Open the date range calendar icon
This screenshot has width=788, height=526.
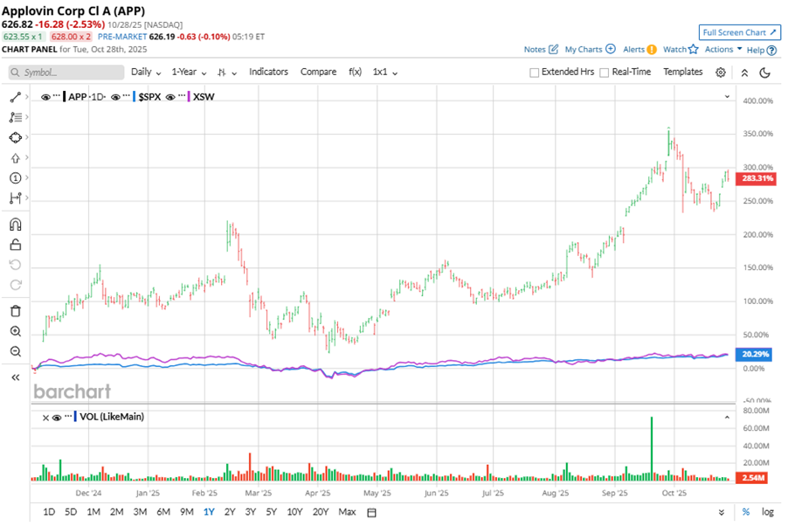click(371, 512)
